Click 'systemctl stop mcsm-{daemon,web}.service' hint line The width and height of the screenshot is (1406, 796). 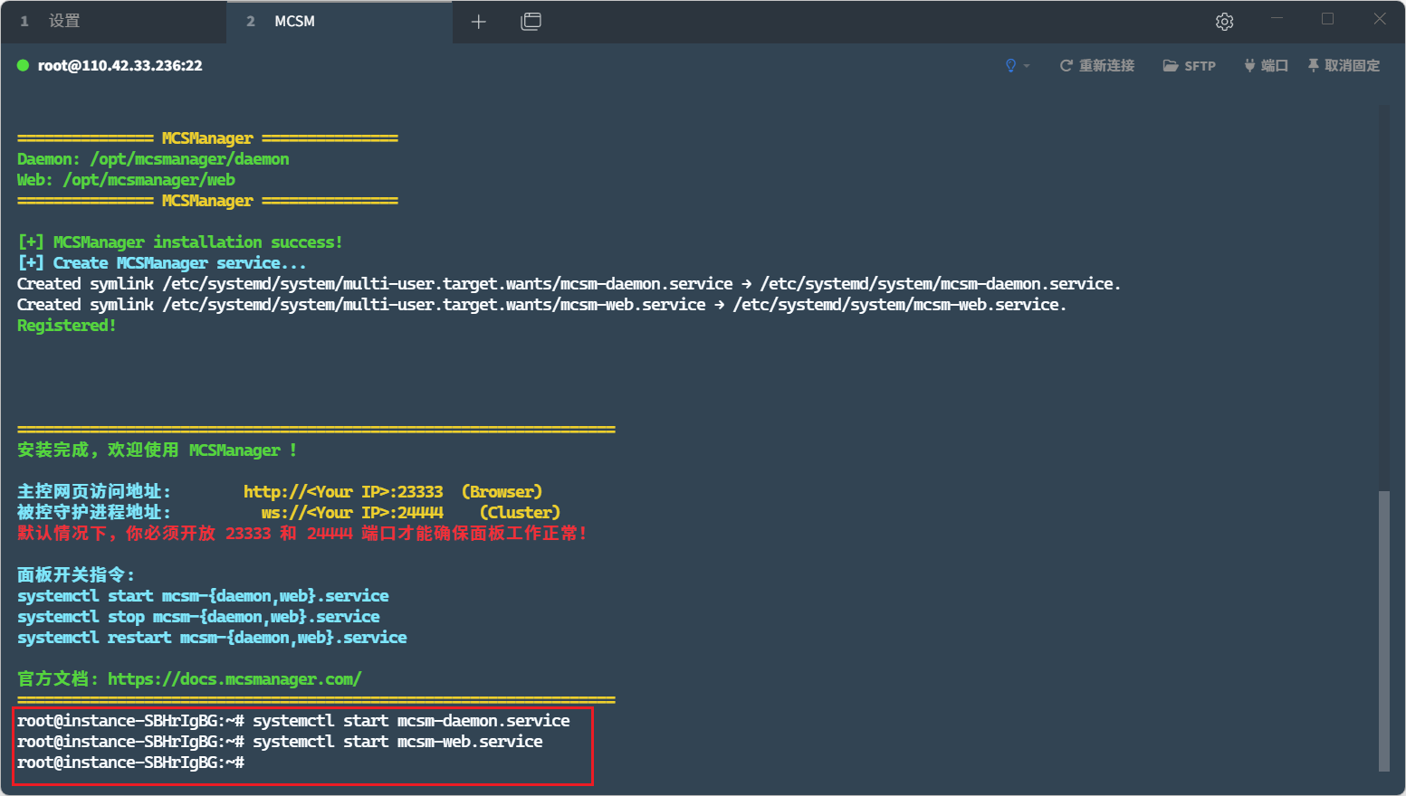click(x=198, y=617)
